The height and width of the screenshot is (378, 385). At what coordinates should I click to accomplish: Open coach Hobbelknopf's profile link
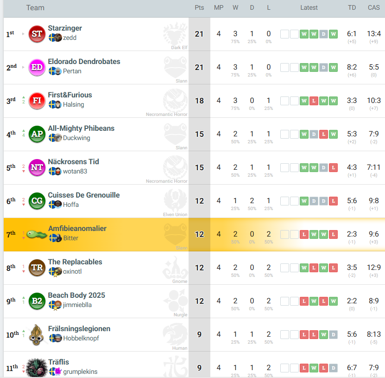[x=81, y=338]
